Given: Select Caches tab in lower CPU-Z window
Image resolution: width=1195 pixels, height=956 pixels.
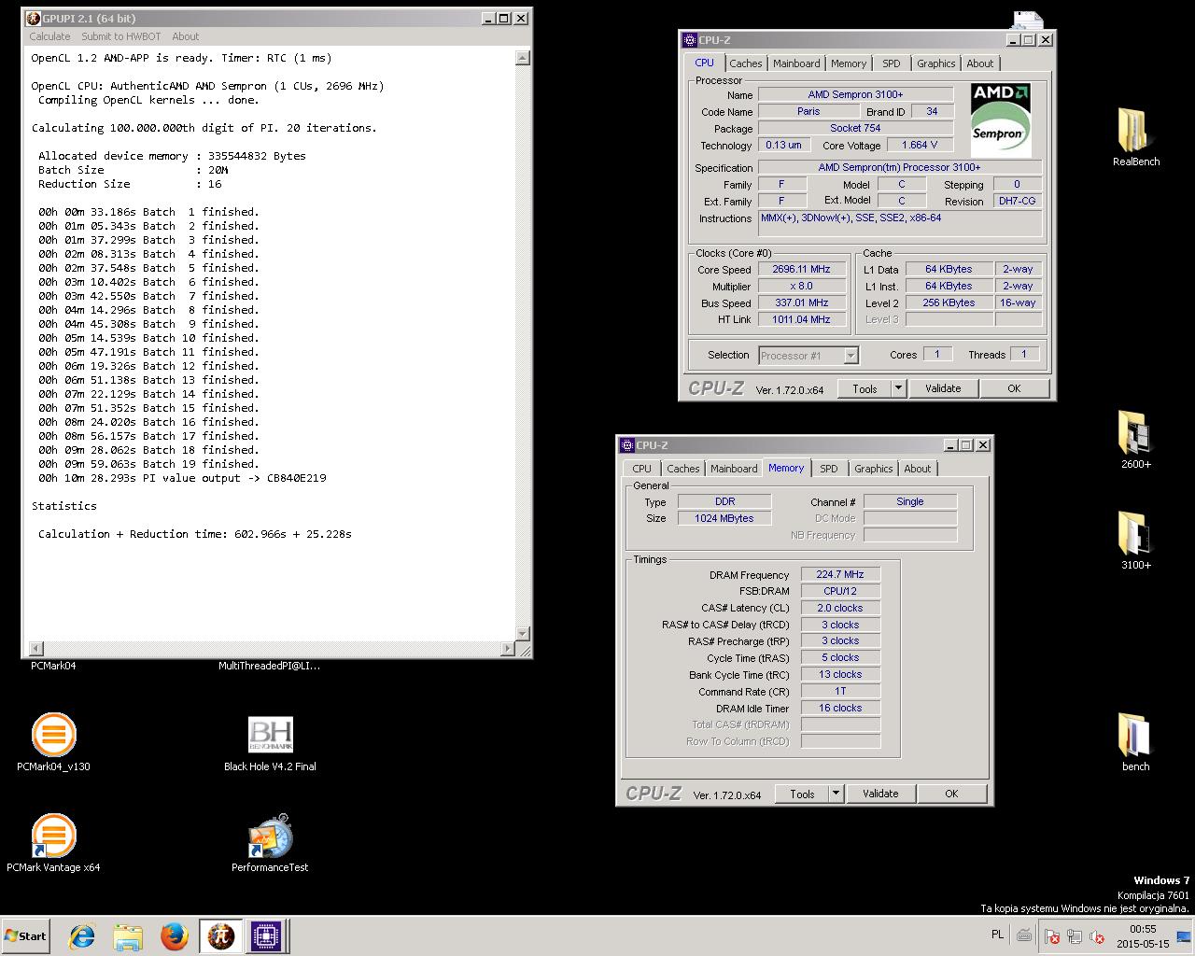Looking at the screenshot, I should point(682,469).
